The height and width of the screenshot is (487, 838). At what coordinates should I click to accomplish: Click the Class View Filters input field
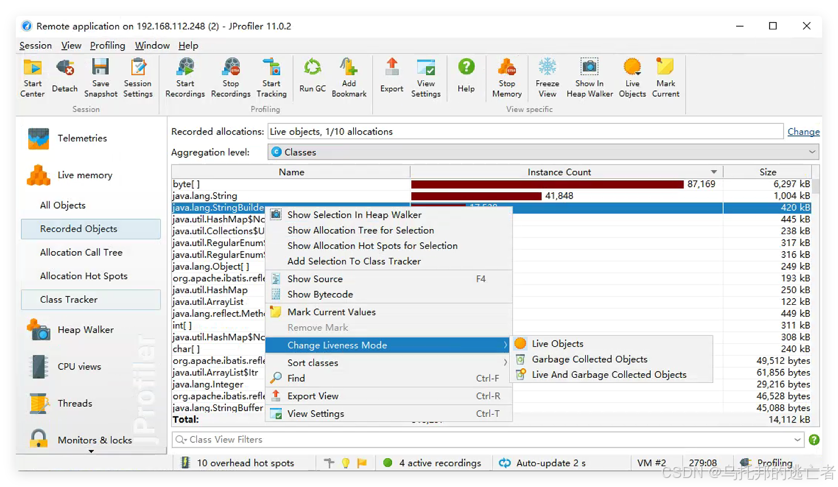coord(488,439)
